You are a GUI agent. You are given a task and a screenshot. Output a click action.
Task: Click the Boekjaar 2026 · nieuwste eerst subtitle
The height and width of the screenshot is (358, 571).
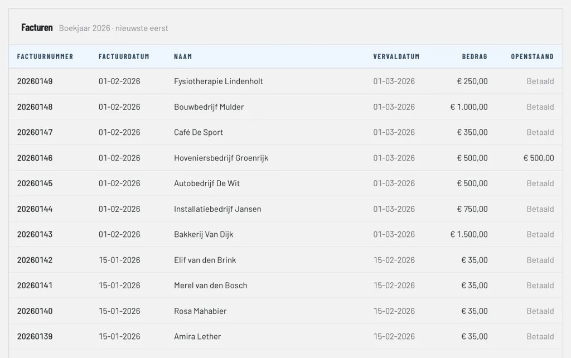114,28
